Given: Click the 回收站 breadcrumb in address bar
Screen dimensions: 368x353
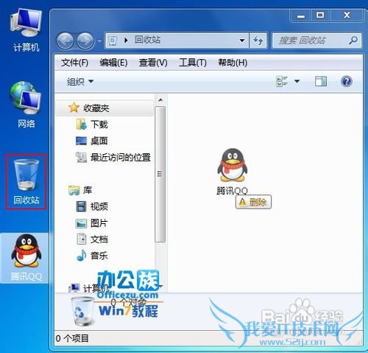Looking at the screenshot, I should 147,40.
